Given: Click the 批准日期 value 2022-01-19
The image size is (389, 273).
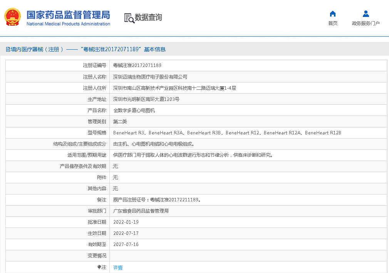Looking at the screenshot, I should coord(126,222).
